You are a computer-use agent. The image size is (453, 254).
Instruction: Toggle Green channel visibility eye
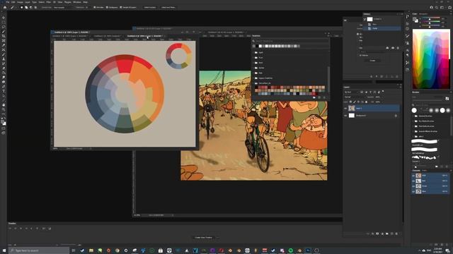click(413, 186)
